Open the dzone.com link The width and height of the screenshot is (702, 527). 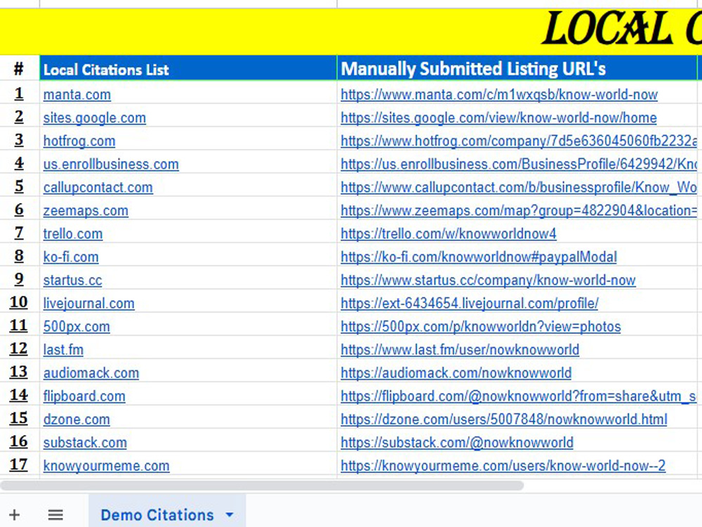[x=77, y=419]
